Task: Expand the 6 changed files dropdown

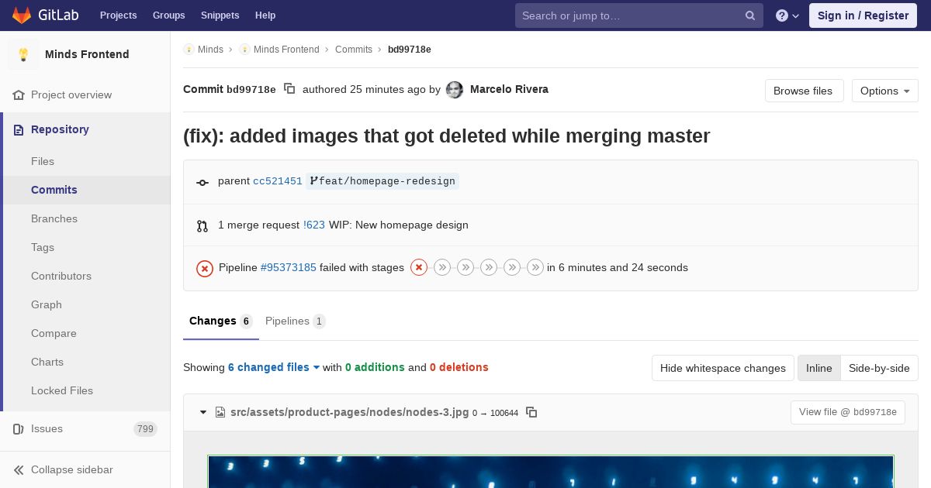Action: (x=273, y=367)
